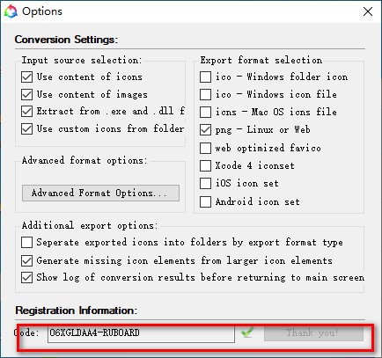382x358 pixels.
Task: Check icns Mac OS icns file
Action: click(205, 112)
